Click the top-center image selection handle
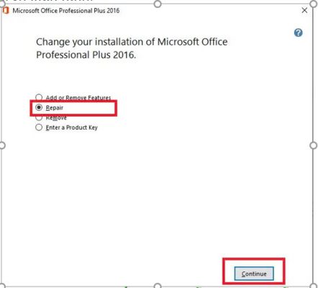 [158, 4]
